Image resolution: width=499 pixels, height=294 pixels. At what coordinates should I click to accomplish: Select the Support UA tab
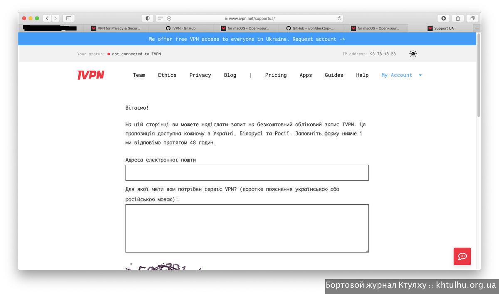tap(441, 28)
